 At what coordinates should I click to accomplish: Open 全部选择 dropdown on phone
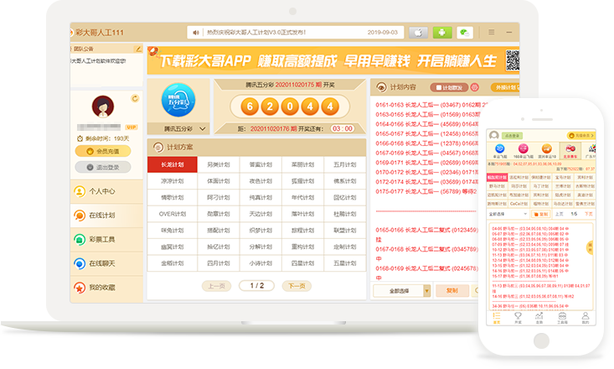point(508,214)
